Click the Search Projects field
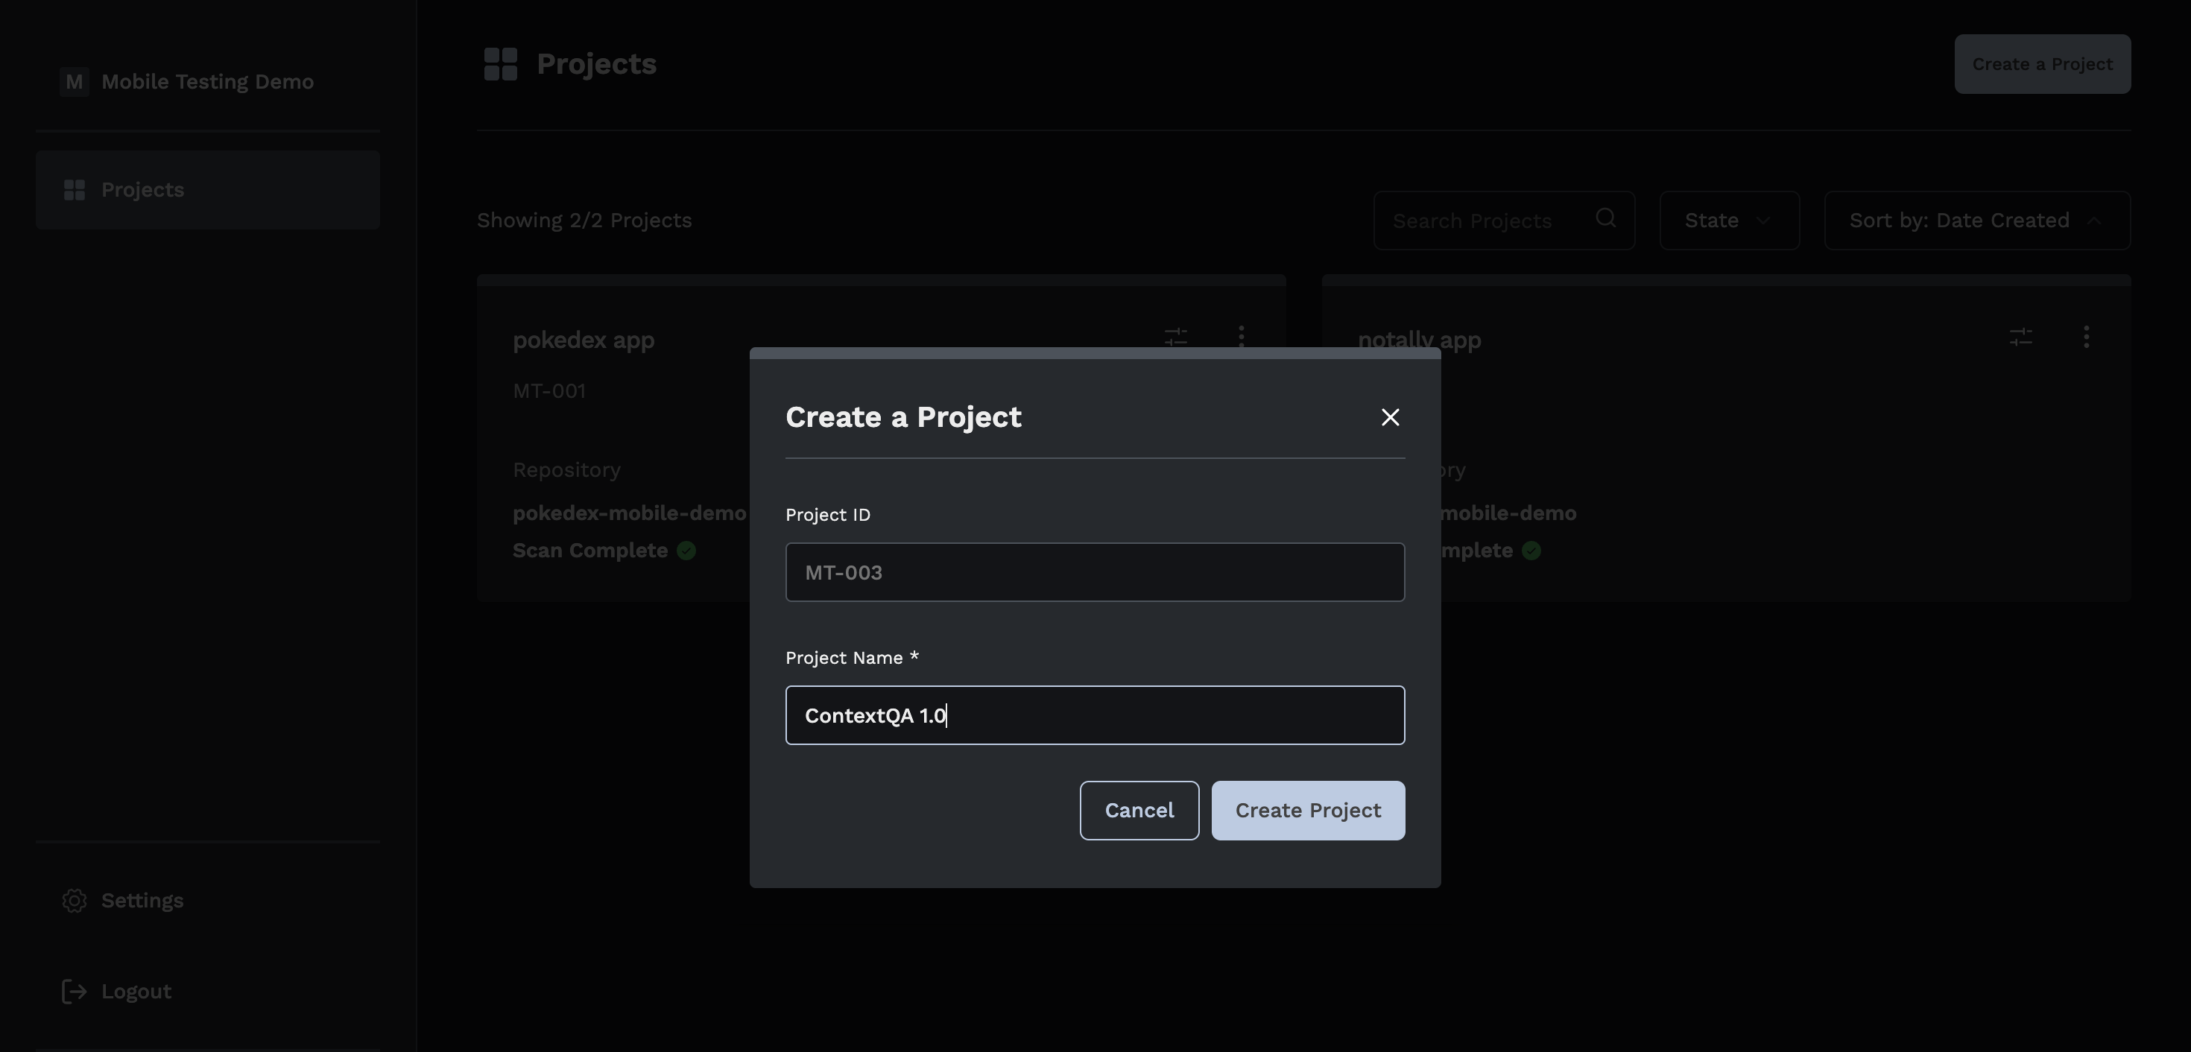 (1485, 221)
